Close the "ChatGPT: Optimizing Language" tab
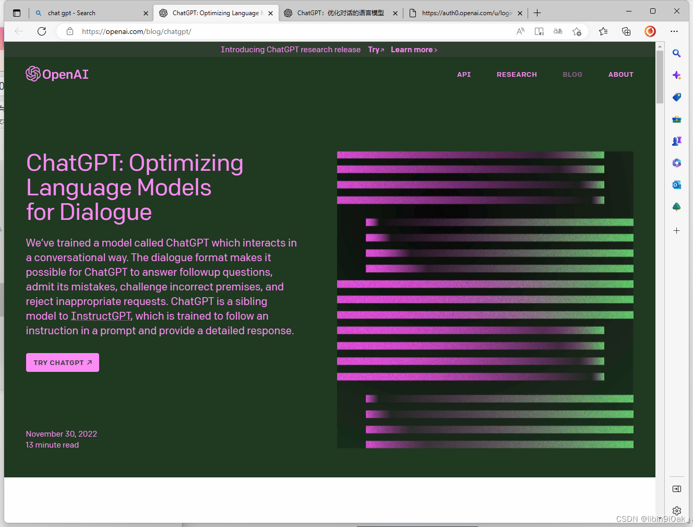The width and height of the screenshot is (693, 527). tap(270, 13)
